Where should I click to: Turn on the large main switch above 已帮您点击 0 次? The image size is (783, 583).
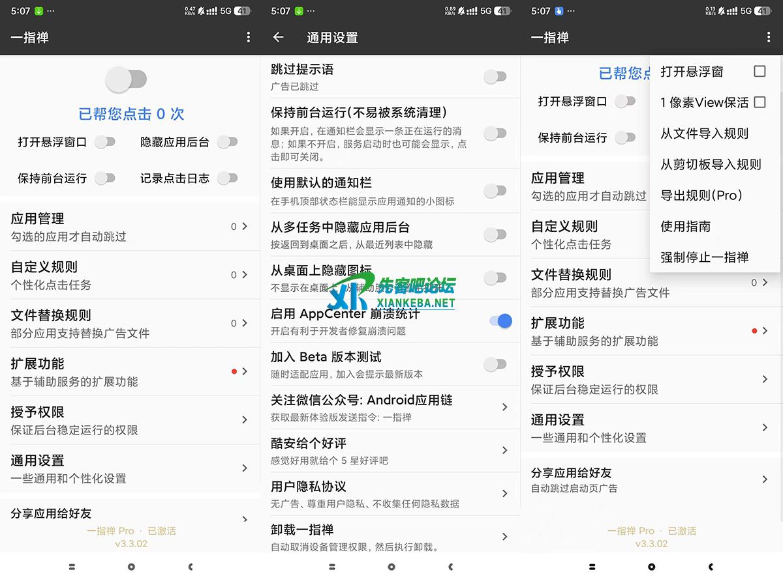[127, 80]
